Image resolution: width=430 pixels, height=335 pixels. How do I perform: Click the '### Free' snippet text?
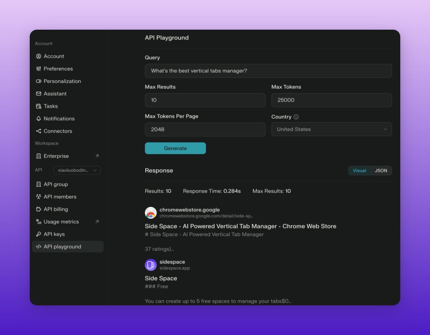click(x=156, y=286)
